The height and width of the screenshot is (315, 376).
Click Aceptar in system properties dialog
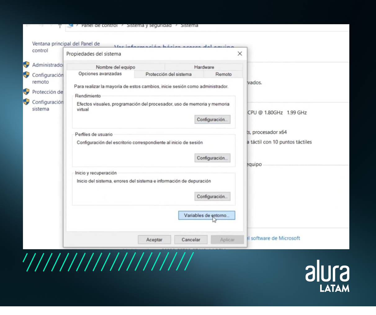(154, 240)
